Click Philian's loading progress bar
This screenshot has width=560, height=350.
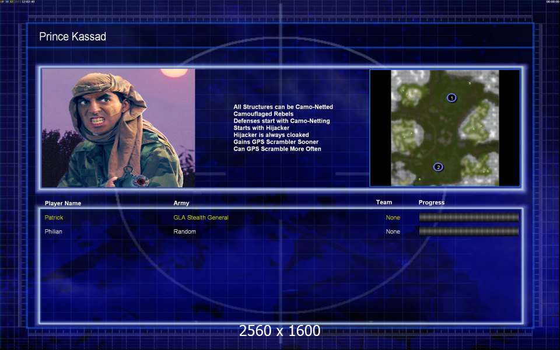[x=468, y=232]
